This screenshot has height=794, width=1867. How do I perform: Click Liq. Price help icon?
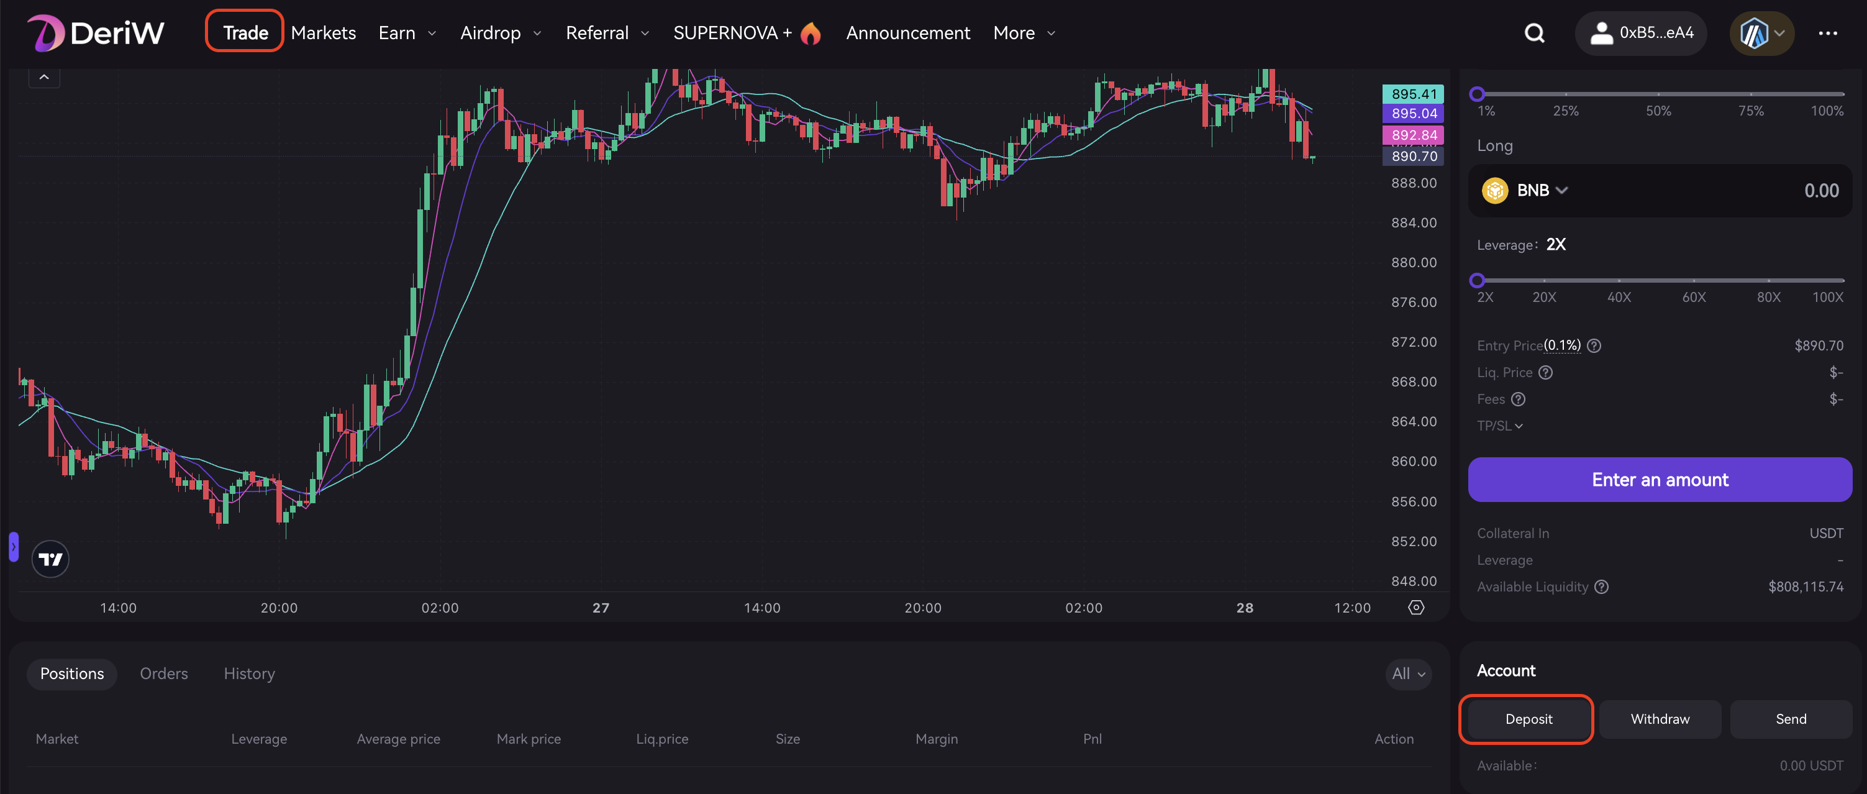[x=1545, y=373]
